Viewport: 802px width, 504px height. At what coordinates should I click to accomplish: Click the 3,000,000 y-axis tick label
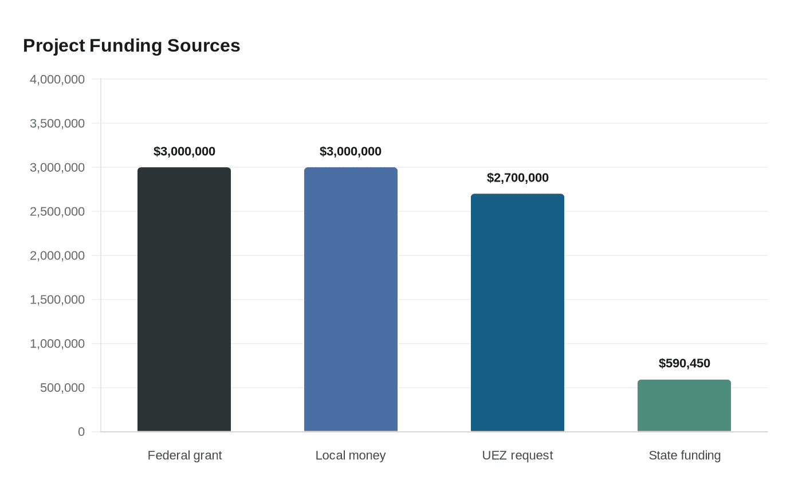[57, 168]
